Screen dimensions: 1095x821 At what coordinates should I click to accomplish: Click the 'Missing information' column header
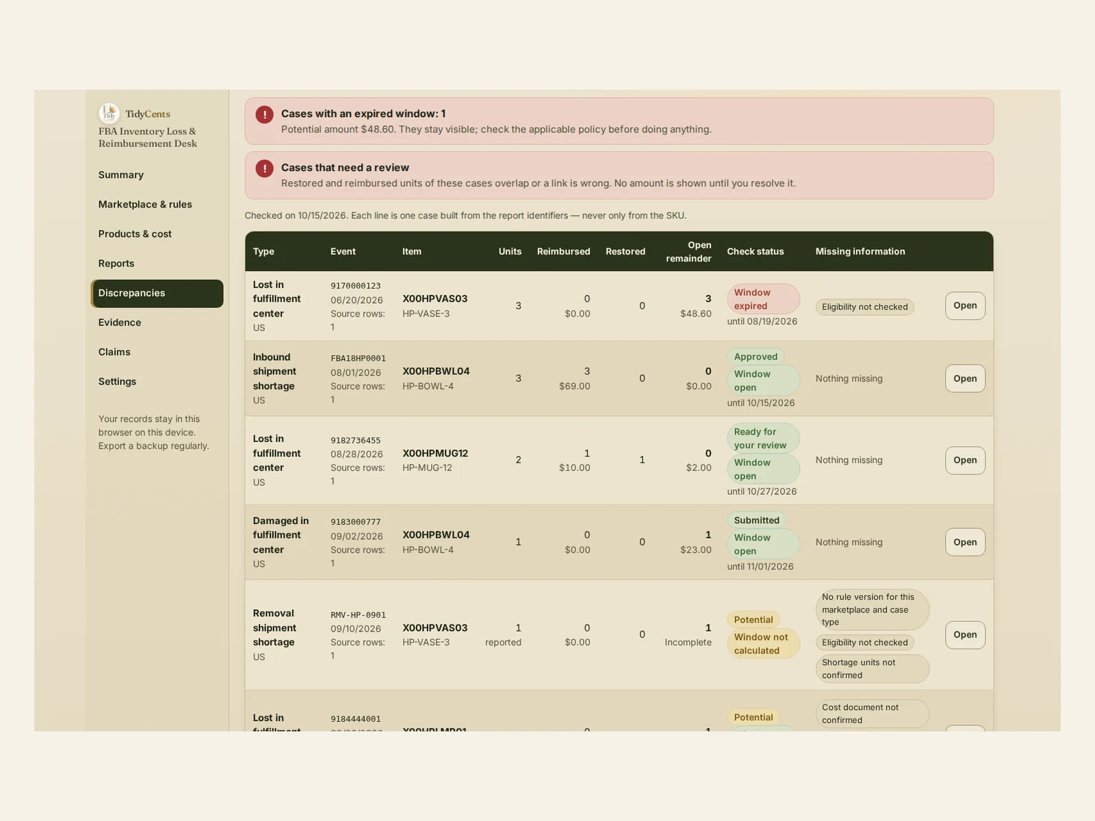coord(860,252)
